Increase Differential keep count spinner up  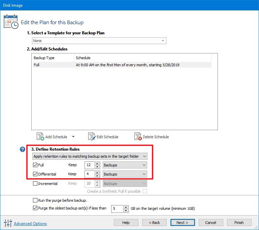click(x=97, y=172)
